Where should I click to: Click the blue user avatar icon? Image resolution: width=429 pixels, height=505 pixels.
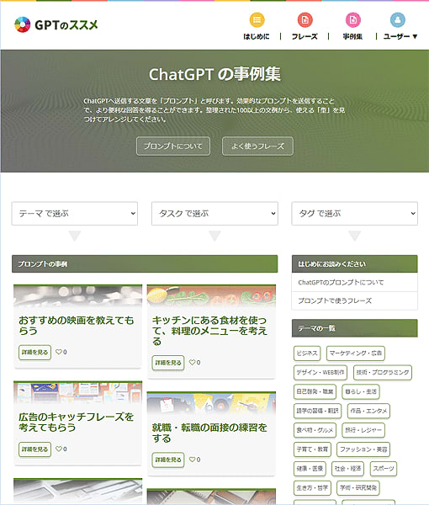point(398,20)
